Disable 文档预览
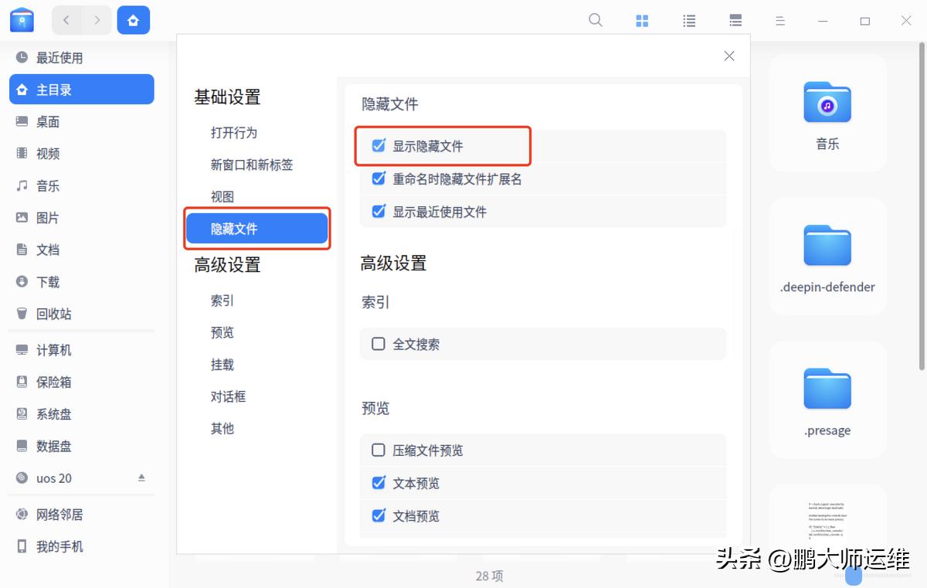The height and width of the screenshot is (588, 927). (379, 516)
